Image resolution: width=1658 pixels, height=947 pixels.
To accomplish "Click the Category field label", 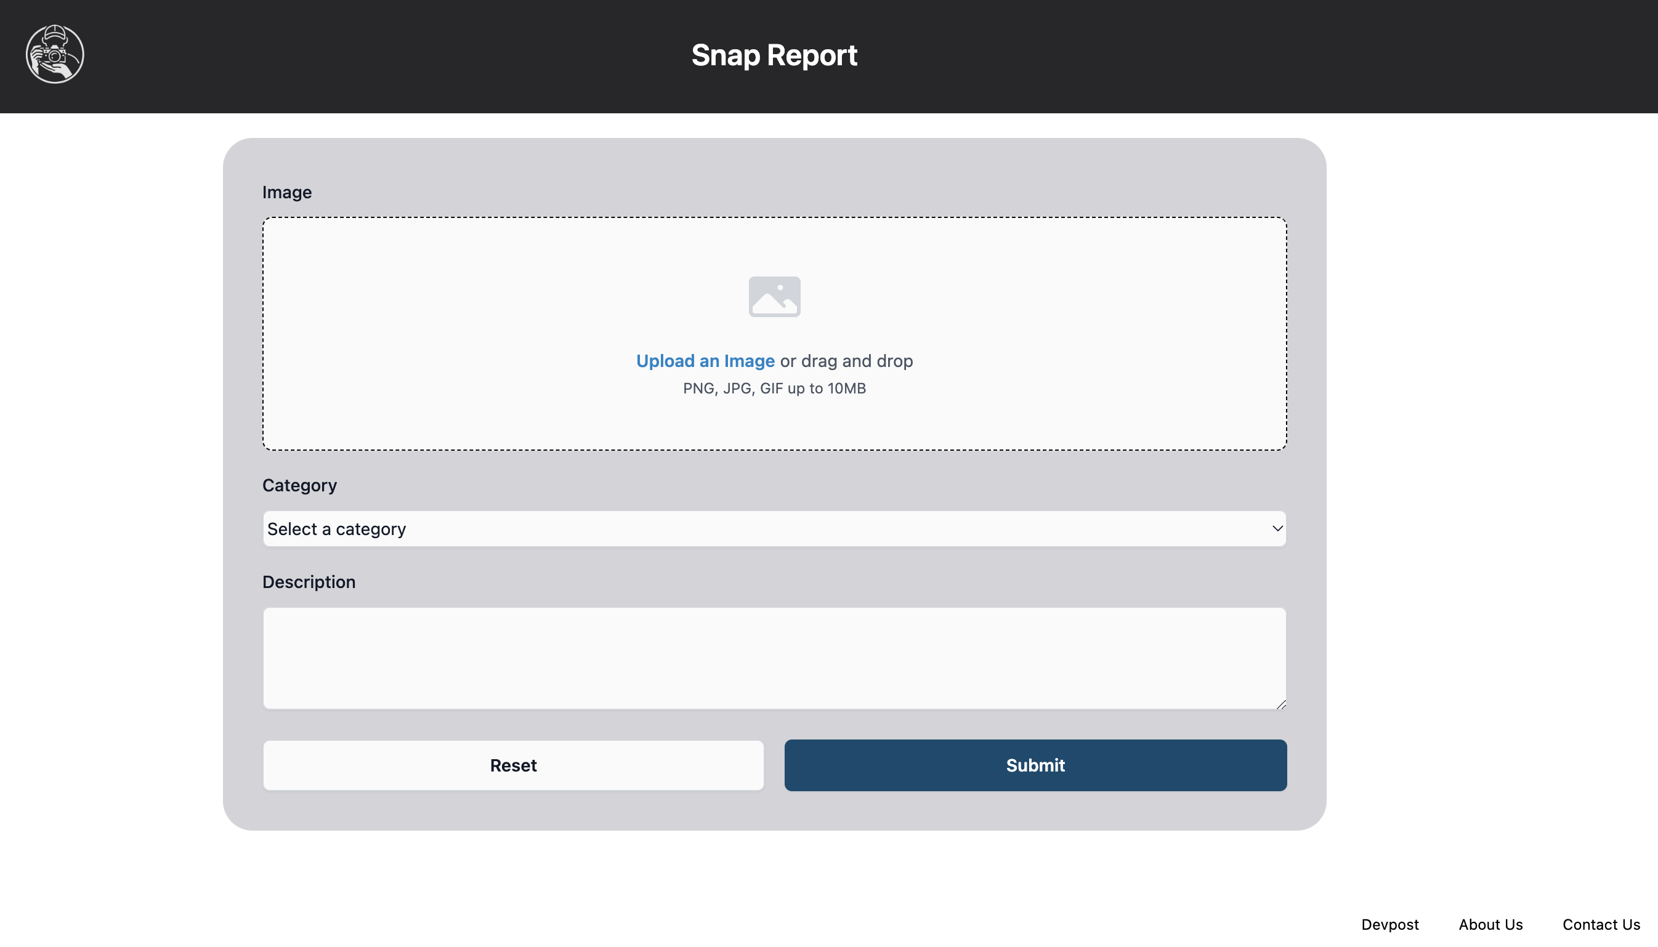I will 299,485.
